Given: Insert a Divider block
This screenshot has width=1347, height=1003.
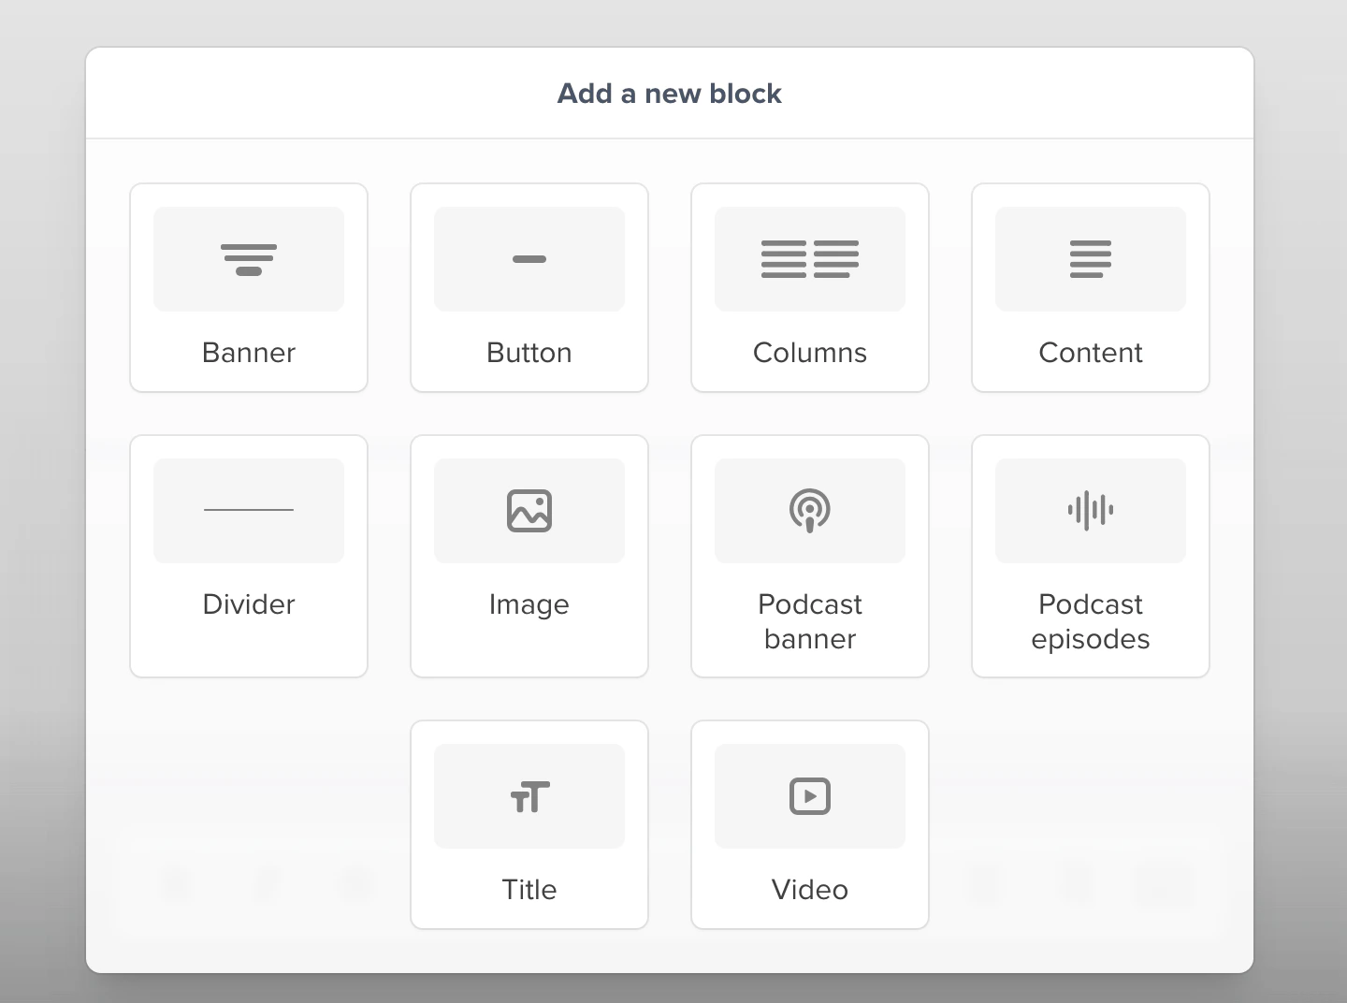Looking at the screenshot, I should click(x=248, y=556).
